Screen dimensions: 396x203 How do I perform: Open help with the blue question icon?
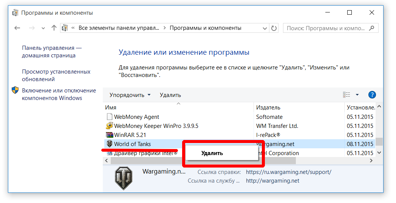tap(372, 95)
